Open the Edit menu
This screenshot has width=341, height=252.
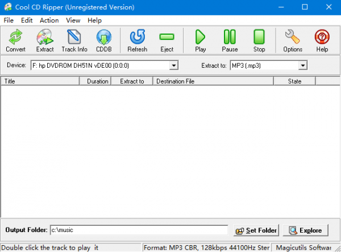(27, 20)
